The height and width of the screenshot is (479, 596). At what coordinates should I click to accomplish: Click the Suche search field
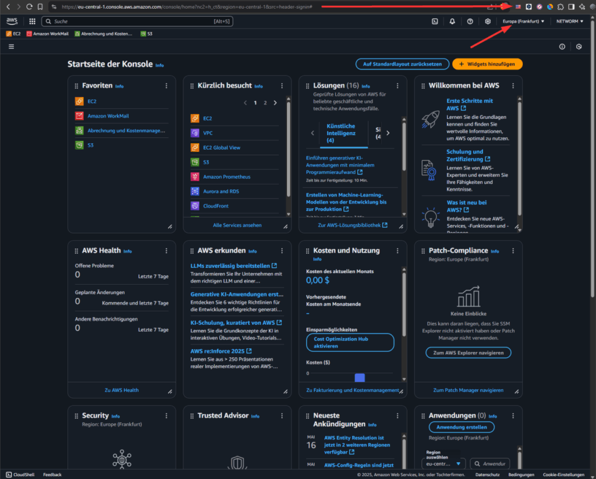click(x=137, y=22)
